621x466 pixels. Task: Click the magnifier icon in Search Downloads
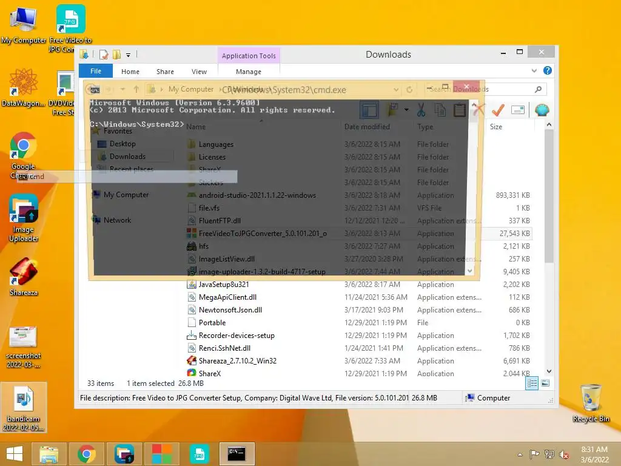(538, 89)
